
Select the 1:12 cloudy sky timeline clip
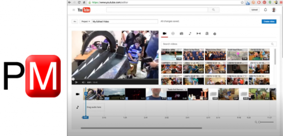coord(115,94)
